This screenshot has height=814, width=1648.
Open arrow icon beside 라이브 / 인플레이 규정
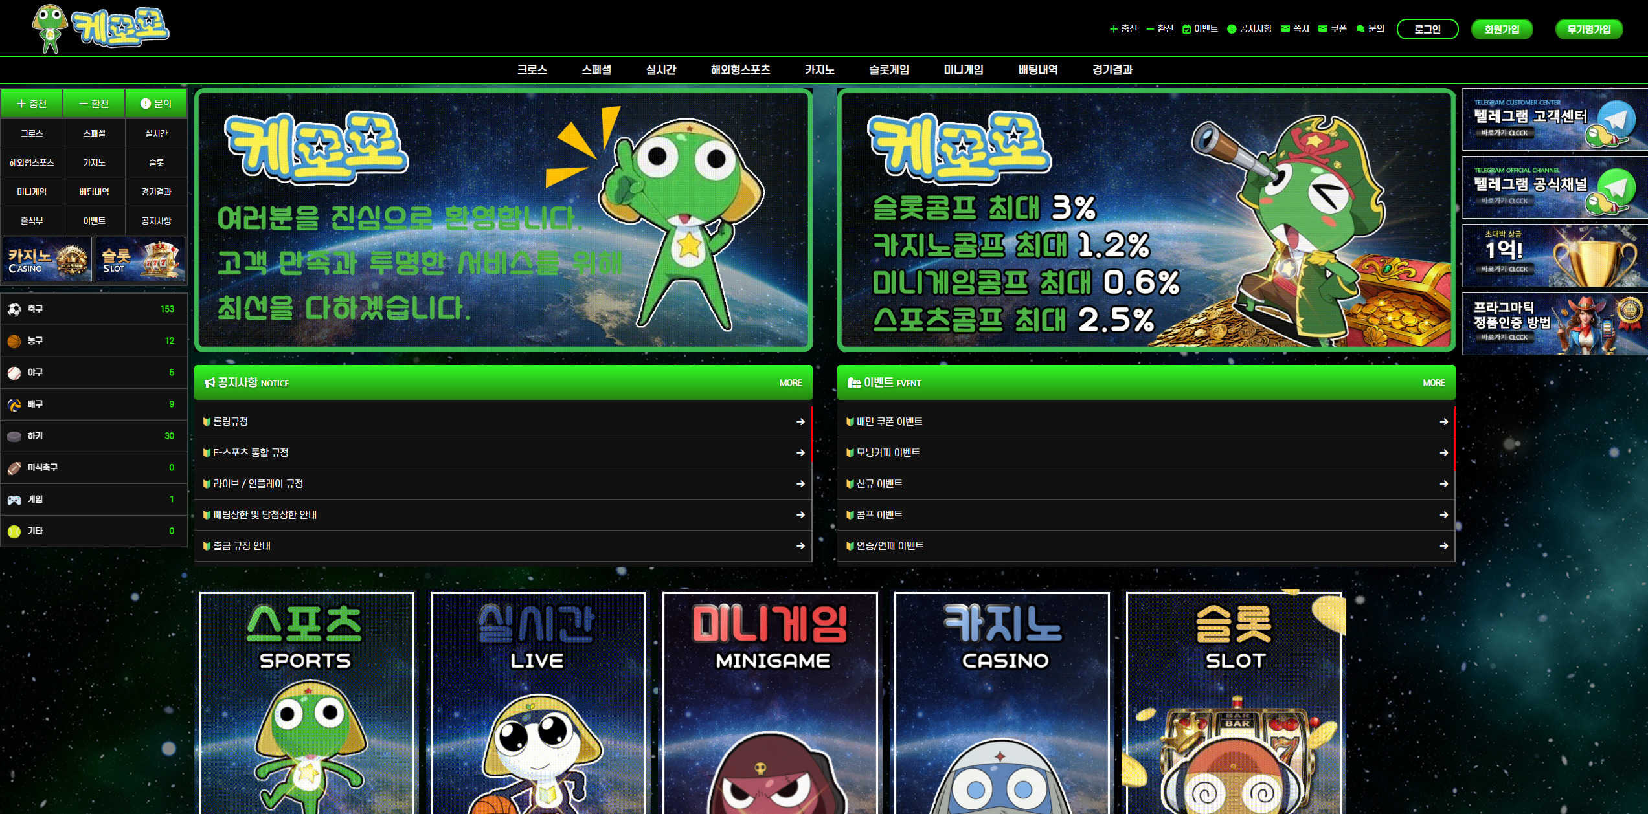click(800, 484)
